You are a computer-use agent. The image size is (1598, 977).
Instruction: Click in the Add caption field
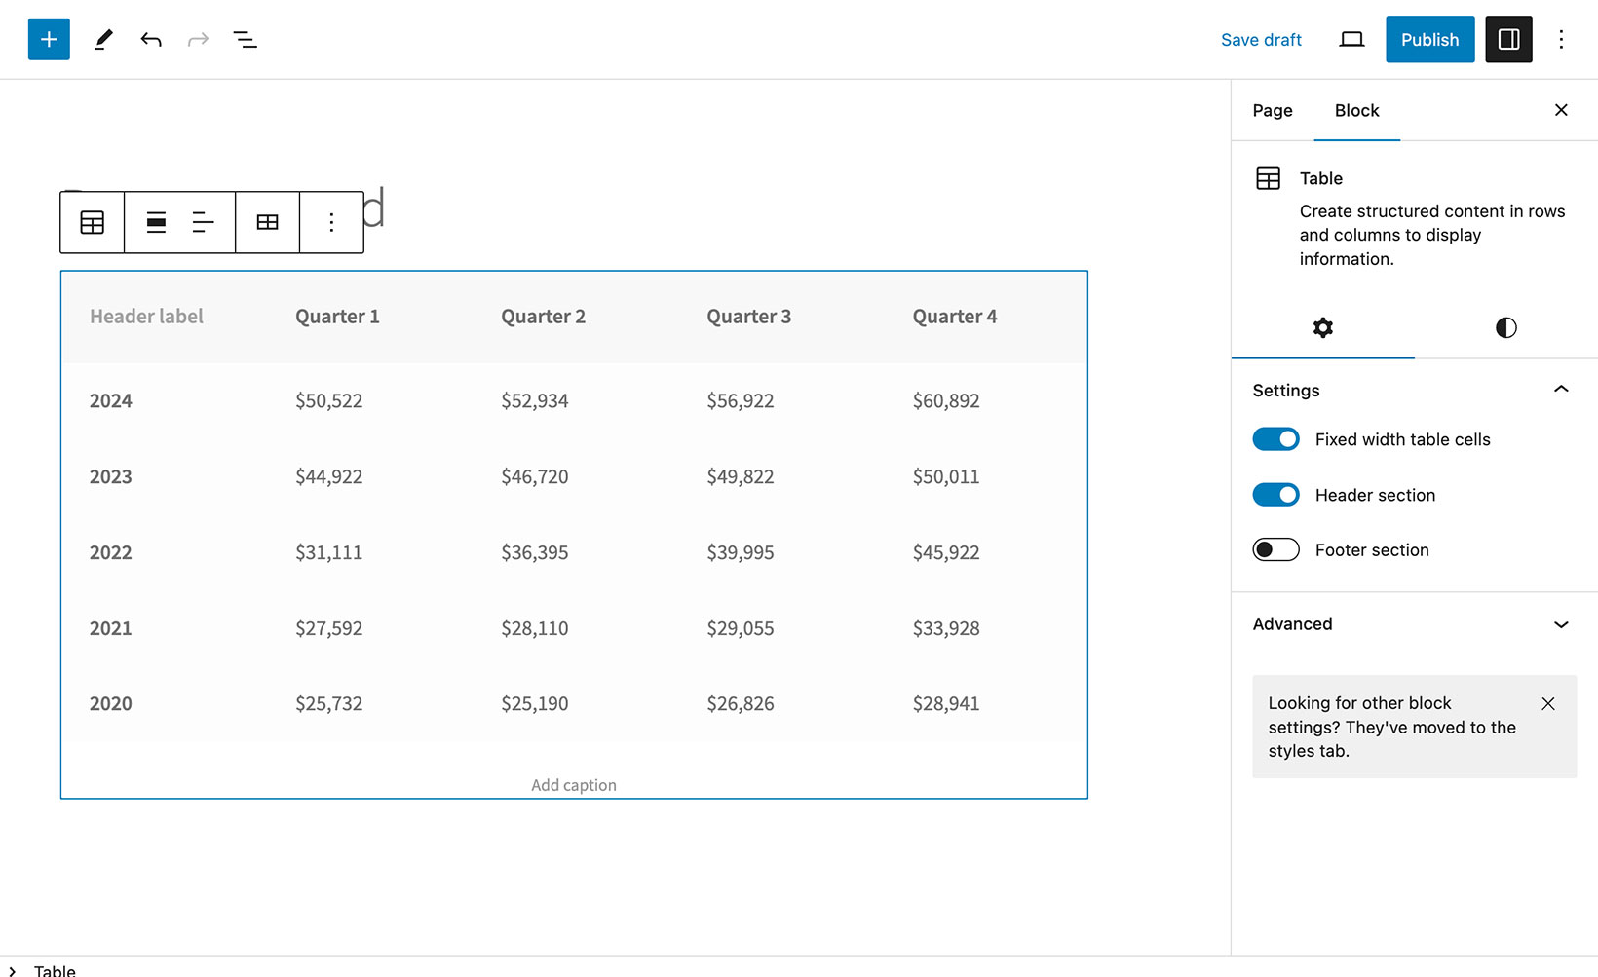[574, 785]
